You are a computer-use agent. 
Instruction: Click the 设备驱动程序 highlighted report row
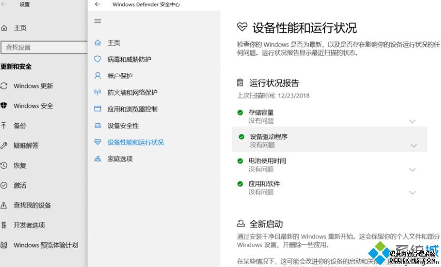(x=330, y=139)
